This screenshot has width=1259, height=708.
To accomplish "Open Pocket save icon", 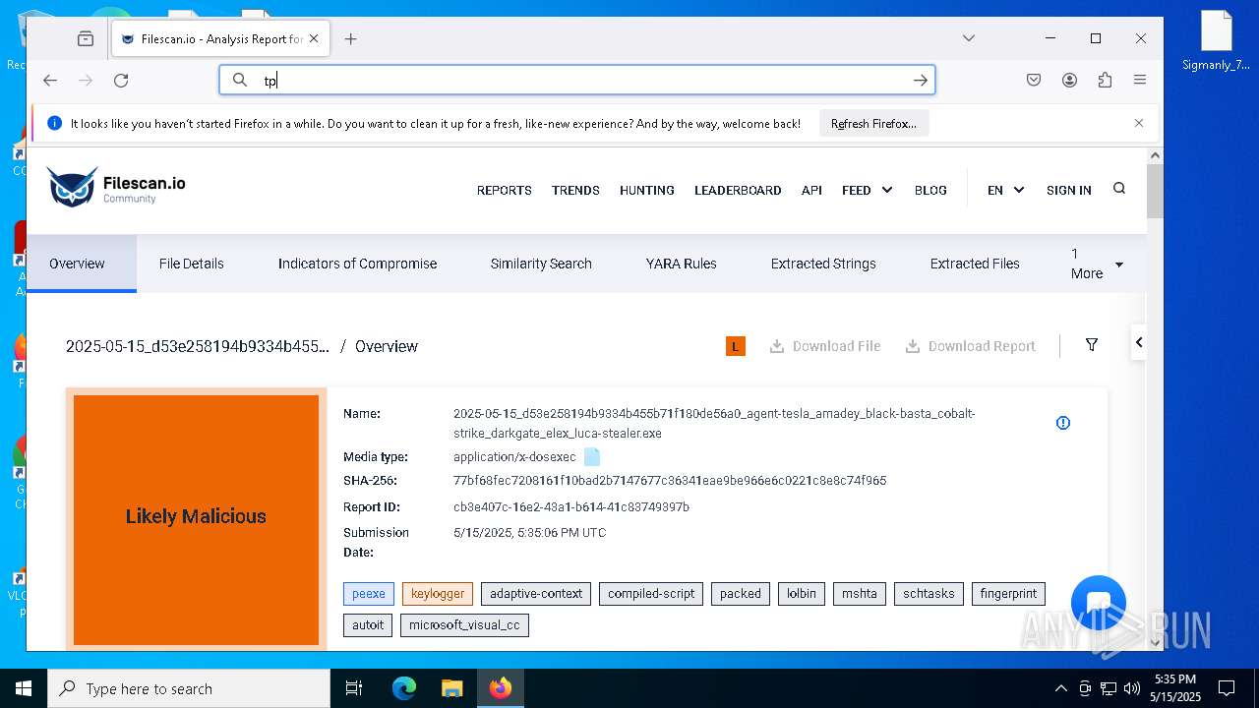I will [1034, 81].
